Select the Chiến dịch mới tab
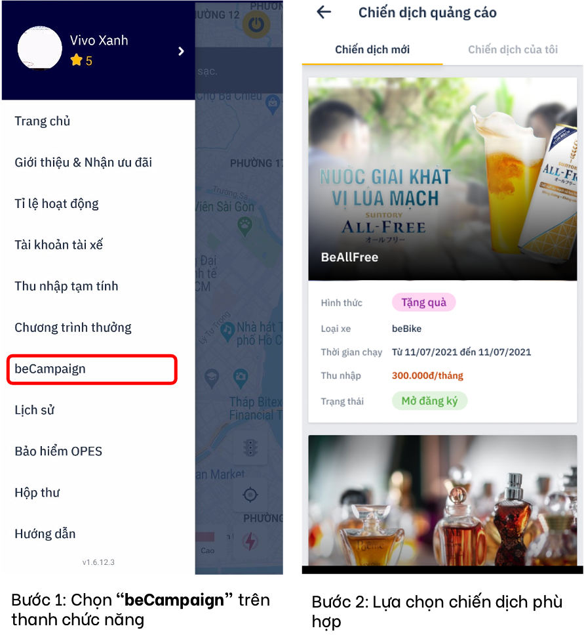Image resolution: width=584 pixels, height=641 pixels. point(372,49)
